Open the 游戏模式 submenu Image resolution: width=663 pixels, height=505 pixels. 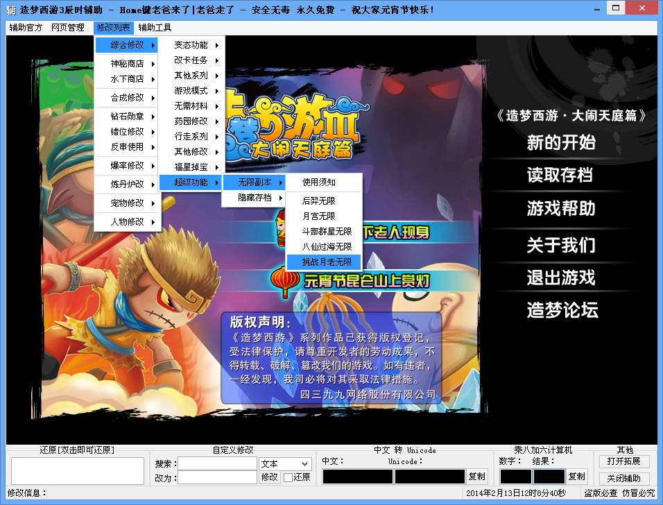(x=191, y=90)
